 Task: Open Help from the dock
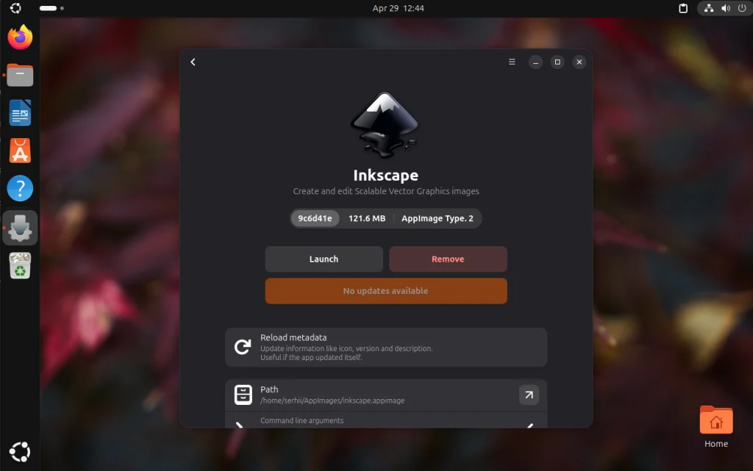(x=20, y=189)
